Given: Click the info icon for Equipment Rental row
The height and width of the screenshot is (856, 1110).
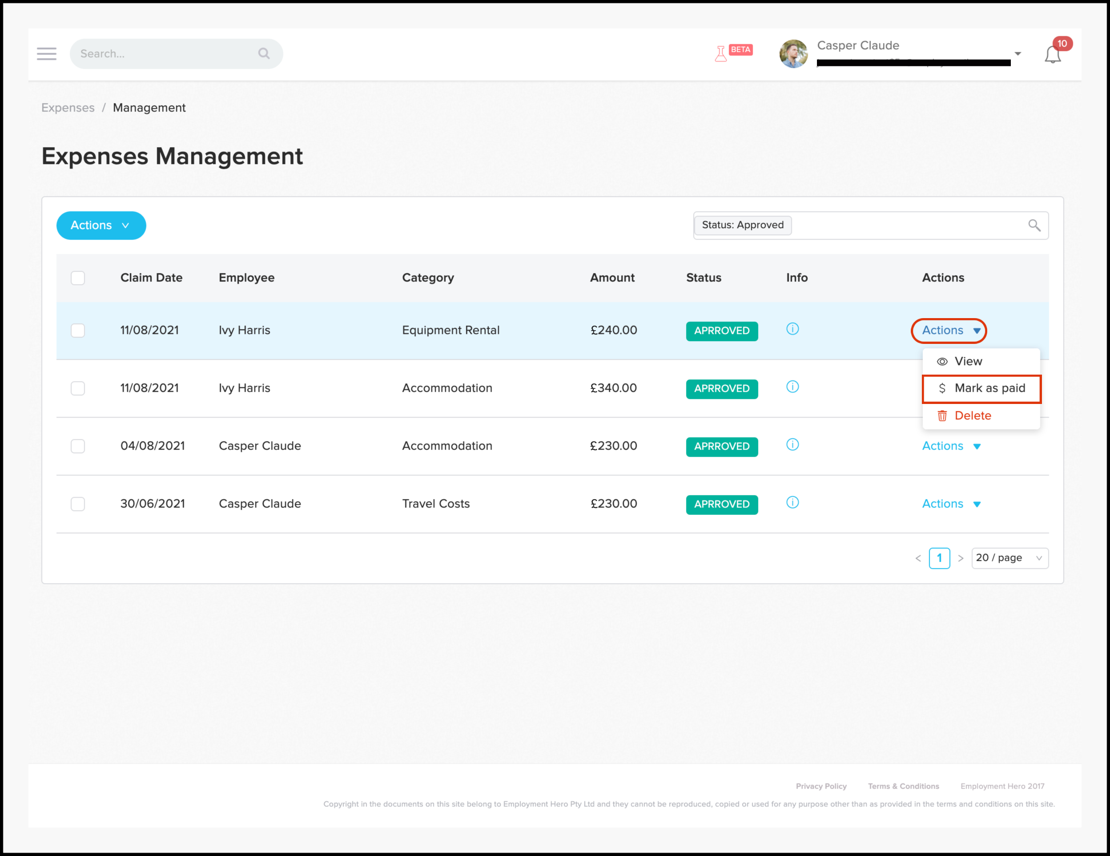Looking at the screenshot, I should point(792,329).
